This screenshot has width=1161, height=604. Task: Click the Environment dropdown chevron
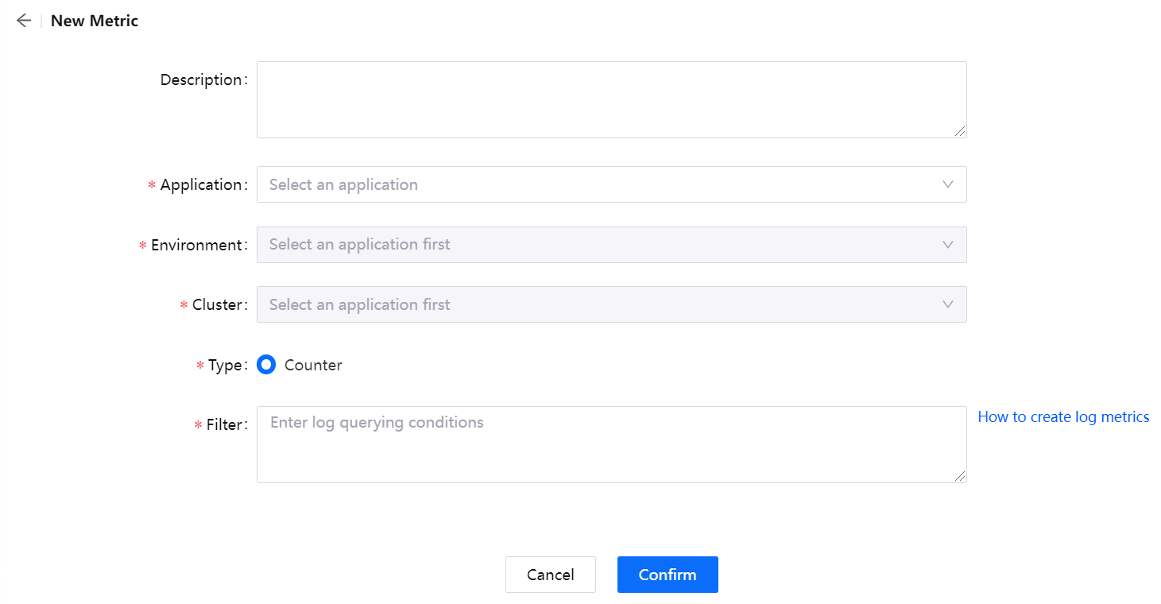click(x=947, y=245)
